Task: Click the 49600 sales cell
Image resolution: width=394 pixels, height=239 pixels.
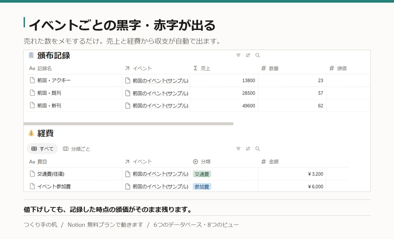Action: (224, 106)
